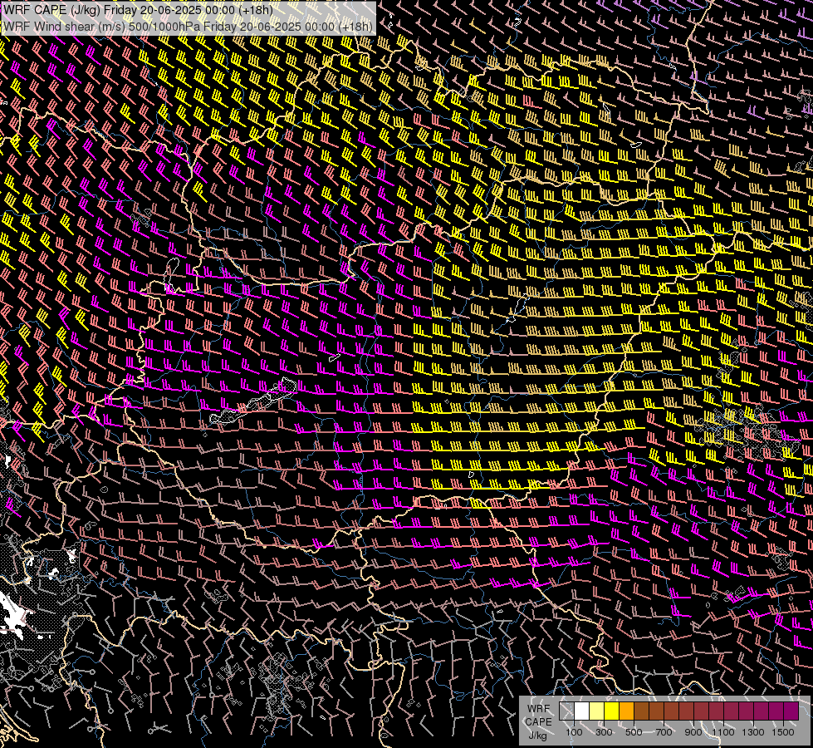Image resolution: width=813 pixels, height=748 pixels.
Task: Click the pale yellow CAPE legend swatch
Action: [x=597, y=711]
